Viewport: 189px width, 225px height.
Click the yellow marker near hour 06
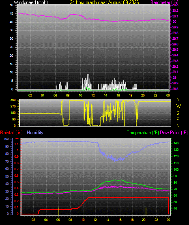pyautogui.click(x=59, y=211)
